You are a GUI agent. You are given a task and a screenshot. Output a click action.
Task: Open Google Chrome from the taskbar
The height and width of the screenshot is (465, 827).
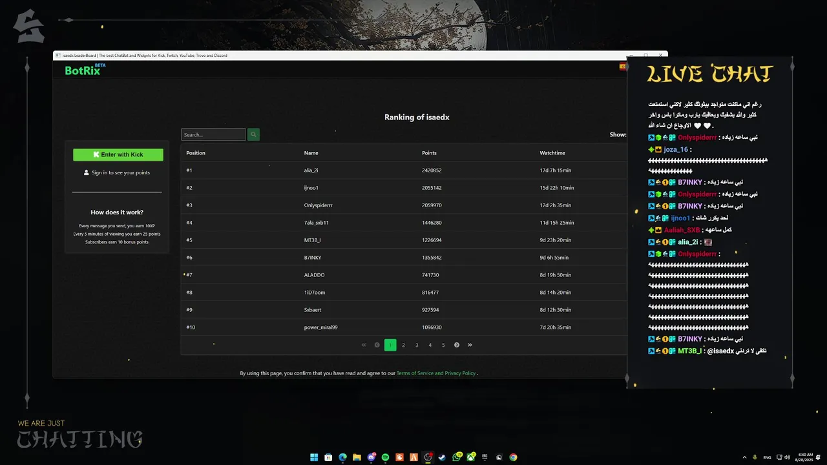513,457
